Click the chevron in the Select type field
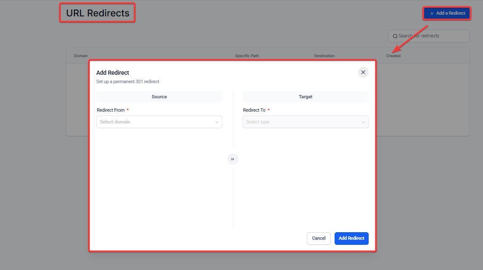 tap(363, 122)
